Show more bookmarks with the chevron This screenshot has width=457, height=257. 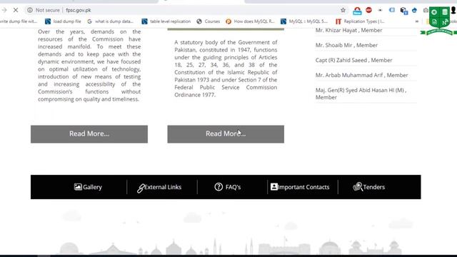(x=417, y=21)
